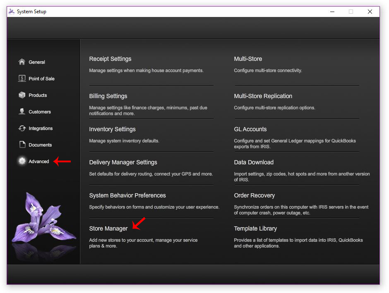Open Inventory Settings

pos(113,129)
